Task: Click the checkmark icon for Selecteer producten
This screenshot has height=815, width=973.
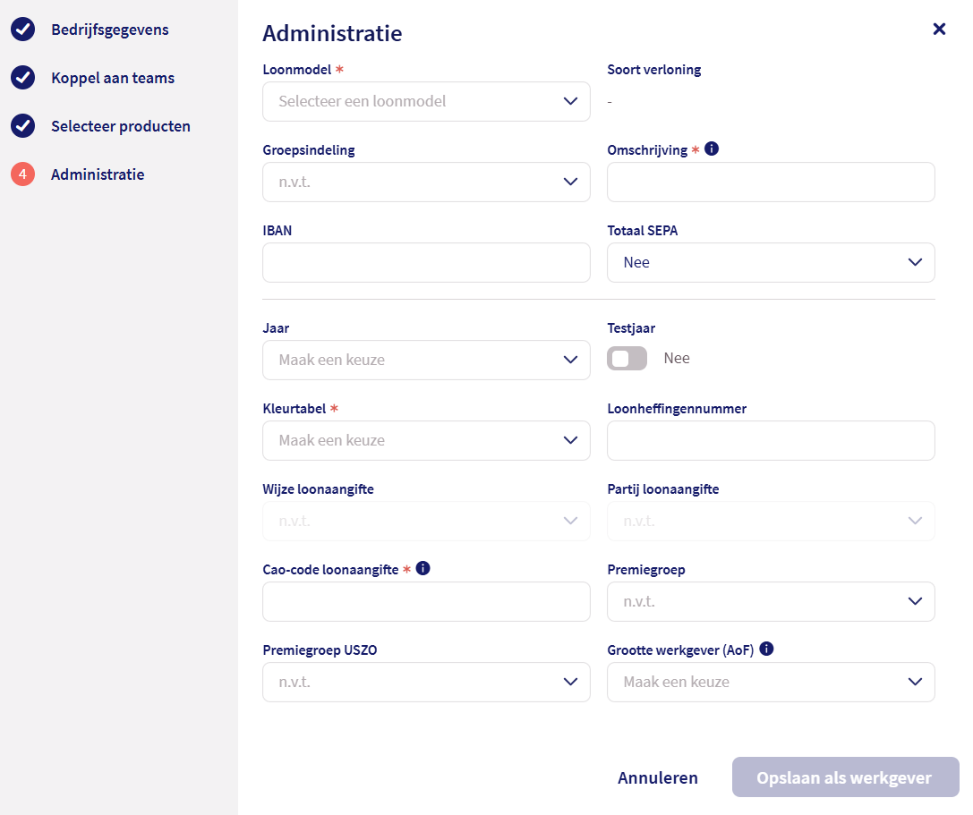Action: (22, 126)
